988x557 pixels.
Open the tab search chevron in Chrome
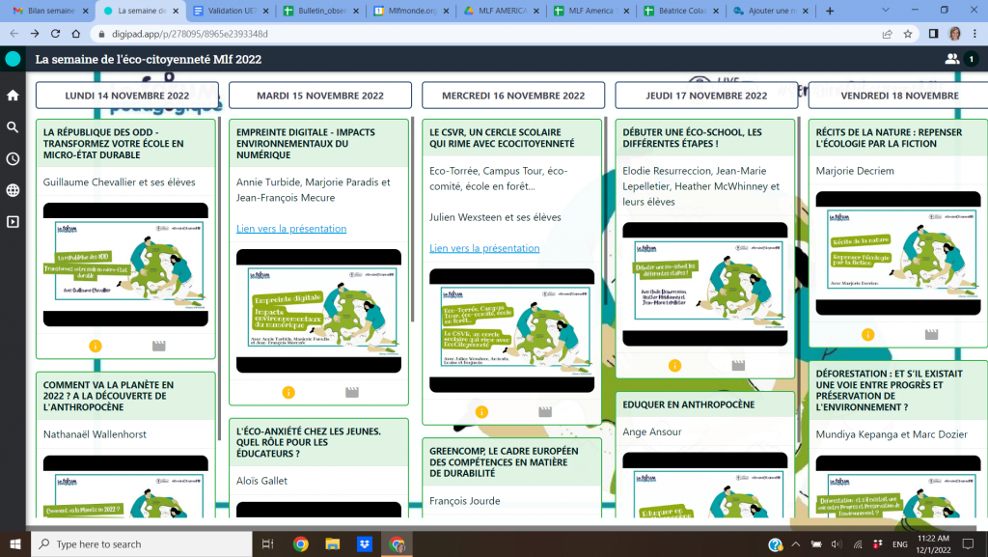(x=886, y=10)
